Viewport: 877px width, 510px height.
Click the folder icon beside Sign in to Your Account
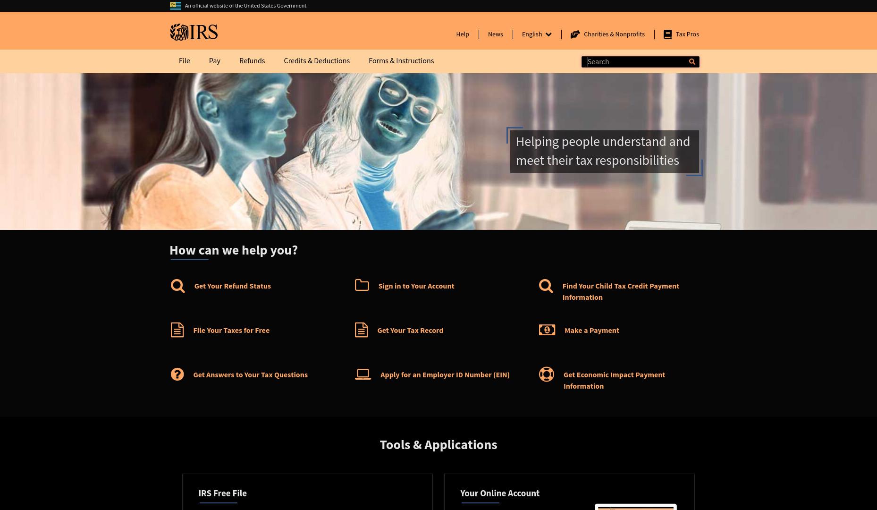point(362,285)
